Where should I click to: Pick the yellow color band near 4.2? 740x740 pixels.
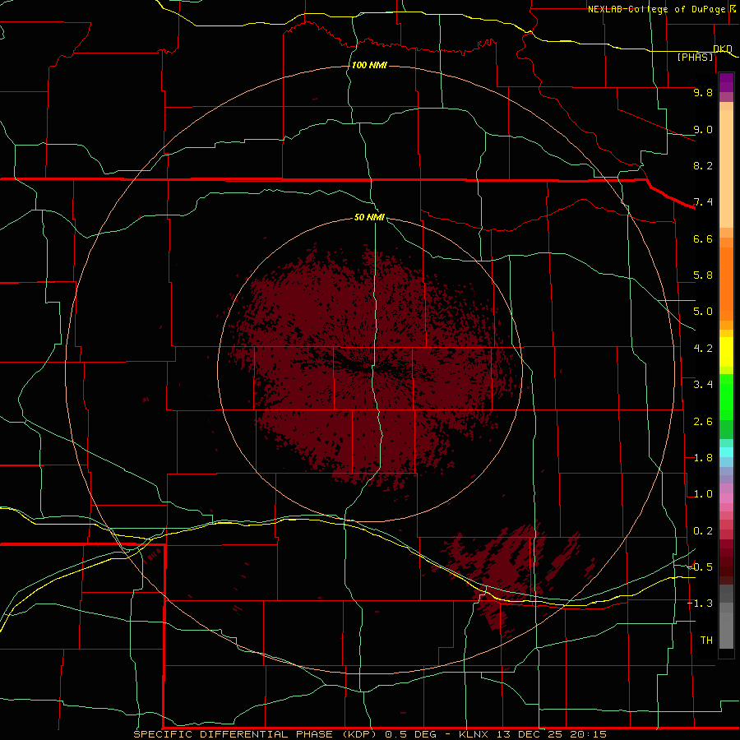click(726, 352)
